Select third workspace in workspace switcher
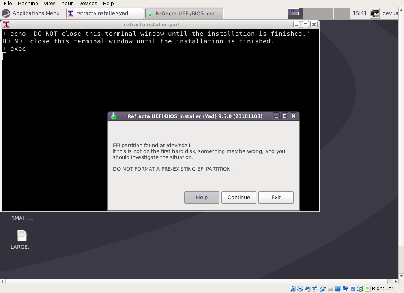Image resolution: width=404 pixels, height=293 pixels. 326,13
